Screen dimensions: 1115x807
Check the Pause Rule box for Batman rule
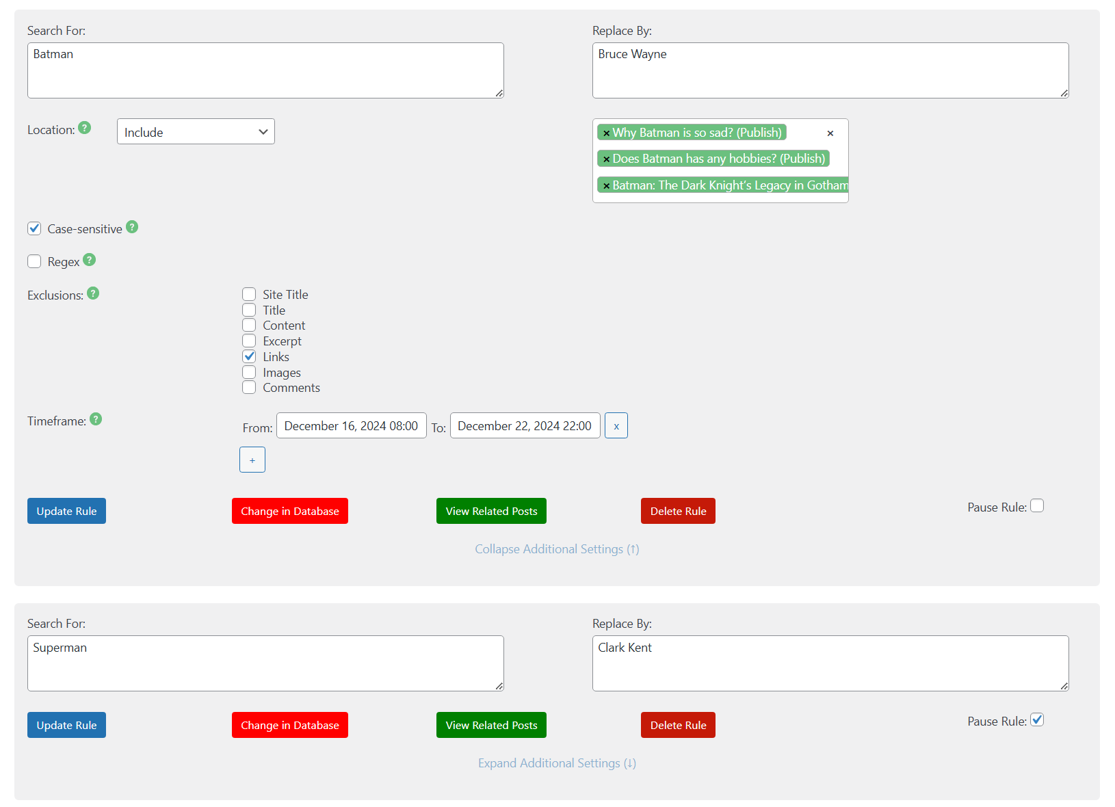[1037, 506]
